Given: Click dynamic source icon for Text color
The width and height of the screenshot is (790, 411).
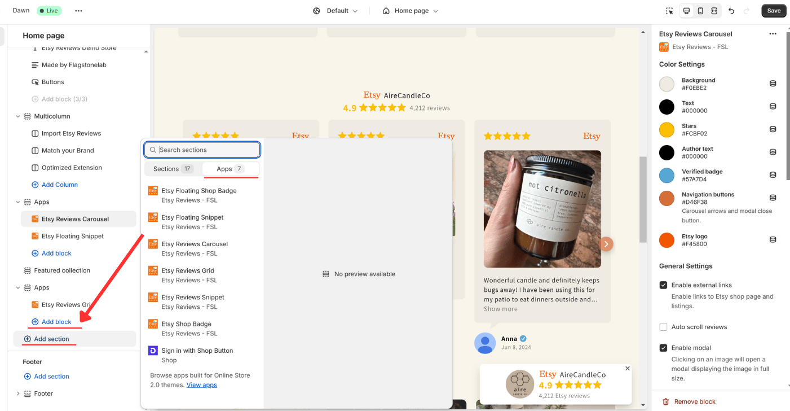Looking at the screenshot, I should pyautogui.click(x=773, y=106).
